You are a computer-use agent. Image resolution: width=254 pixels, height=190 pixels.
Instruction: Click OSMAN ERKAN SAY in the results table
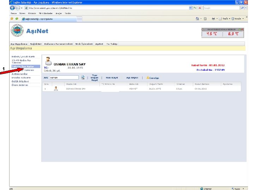pos(76,89)
